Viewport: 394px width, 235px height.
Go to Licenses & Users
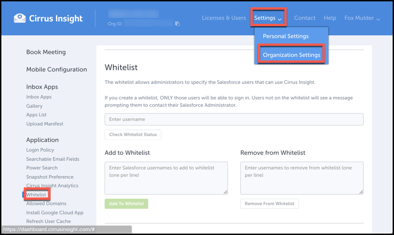(x=224, y=18)
